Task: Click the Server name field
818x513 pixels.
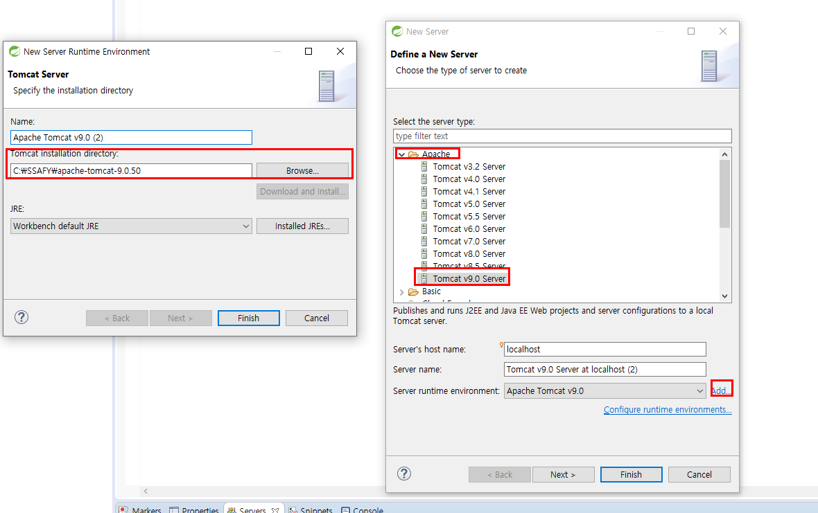Action: [605, 369]
